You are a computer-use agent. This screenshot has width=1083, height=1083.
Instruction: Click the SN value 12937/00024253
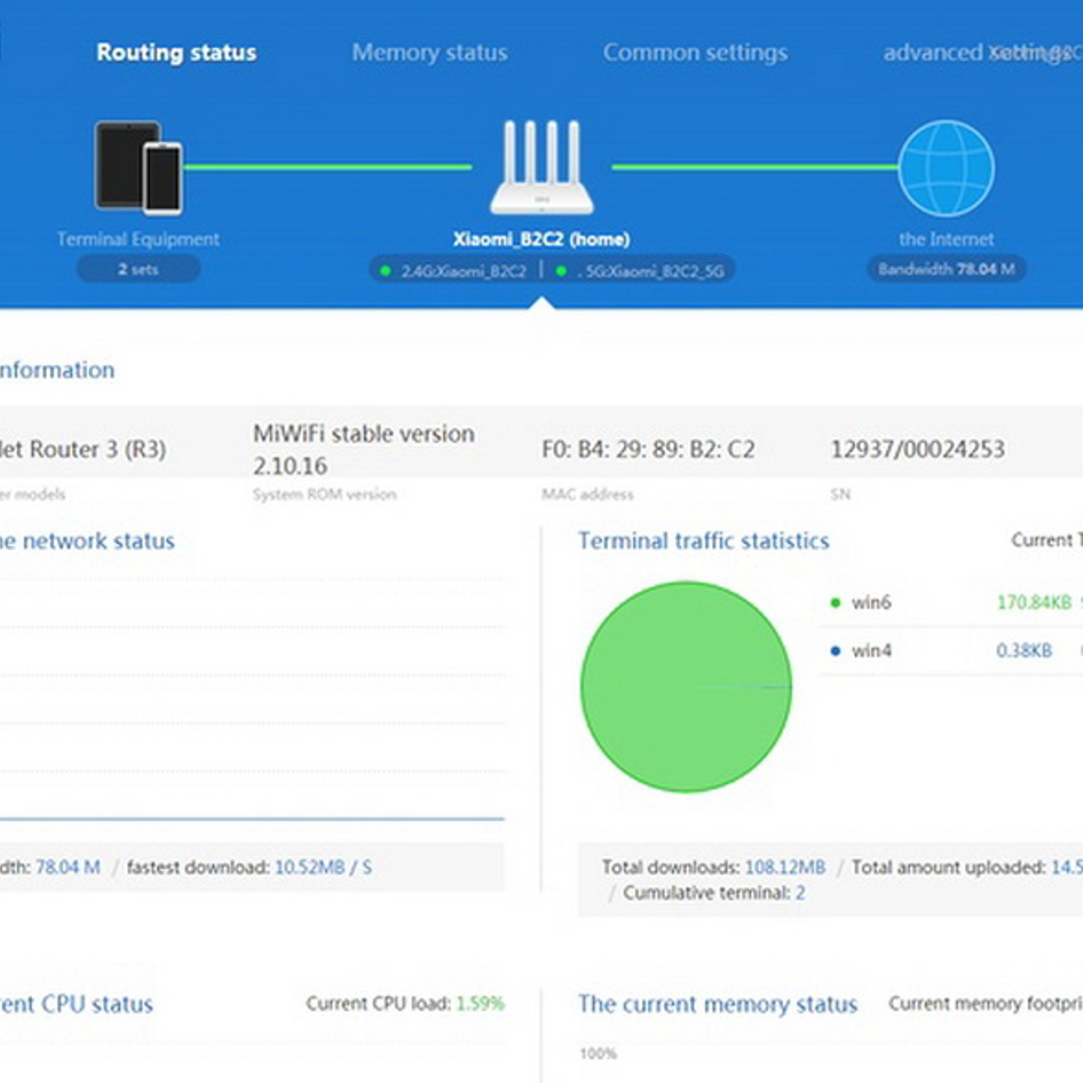click(918, 449)
